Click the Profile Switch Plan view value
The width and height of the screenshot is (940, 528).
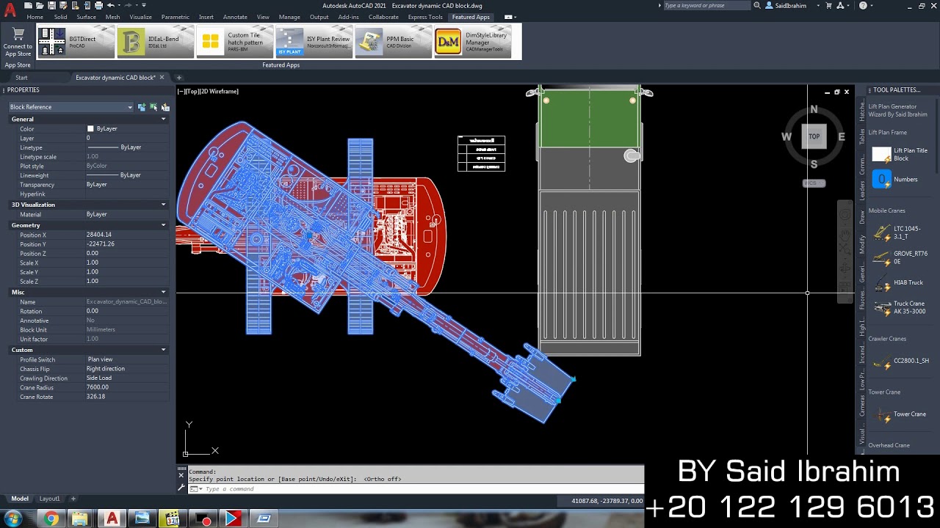[126, 359]
